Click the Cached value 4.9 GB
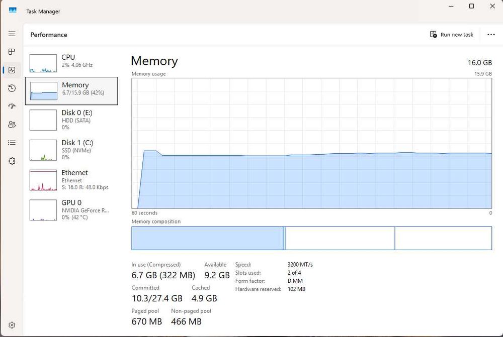 pos(204,298)
